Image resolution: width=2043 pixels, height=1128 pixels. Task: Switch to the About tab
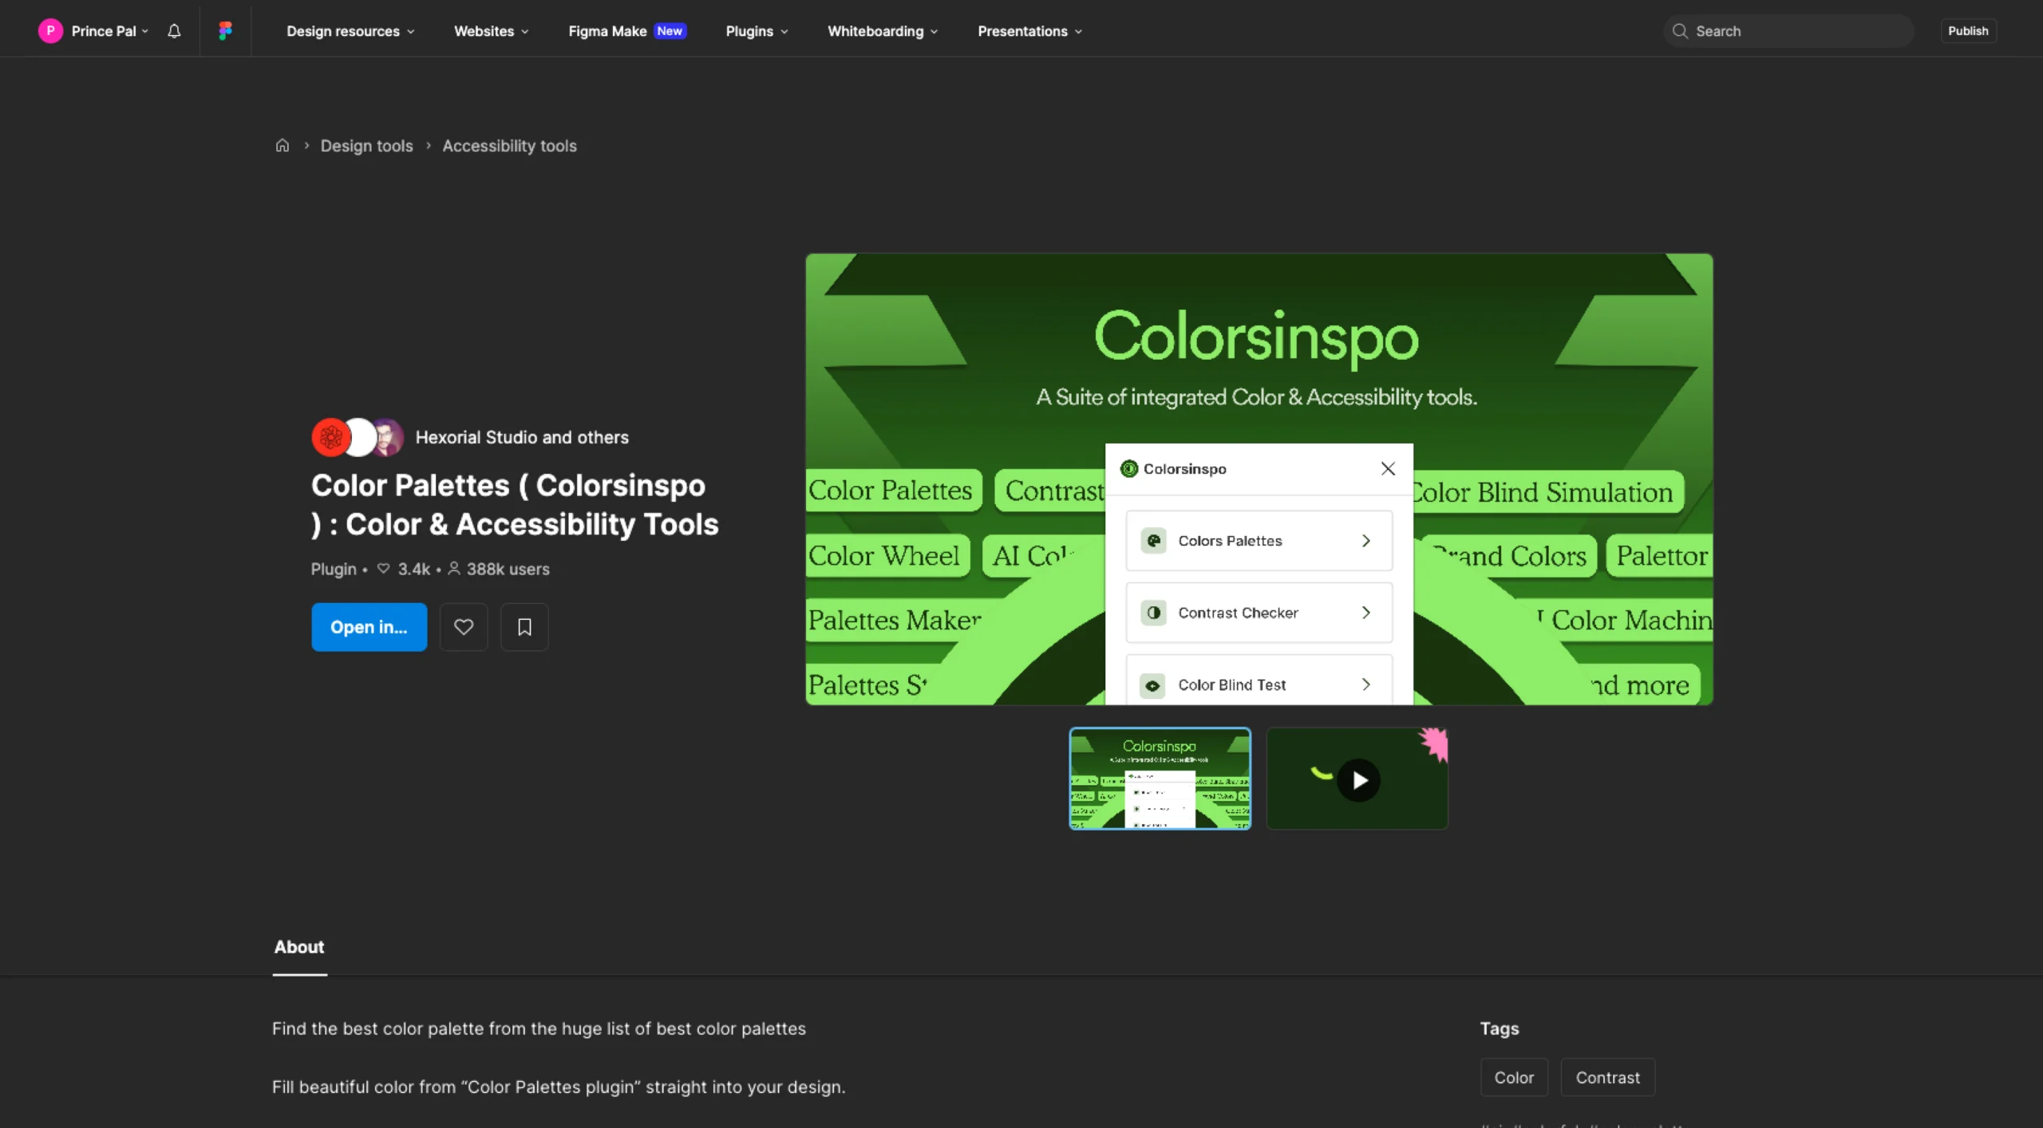pos(299,947)
